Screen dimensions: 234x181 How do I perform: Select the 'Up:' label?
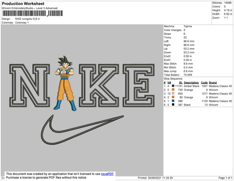coord(166,49)
